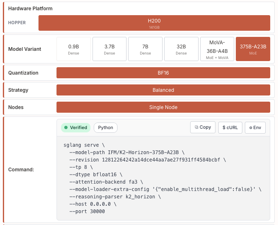The image size is (278, 225).
Task: Select the 32B Dense model variant
Action: click(x=181, y=49)
